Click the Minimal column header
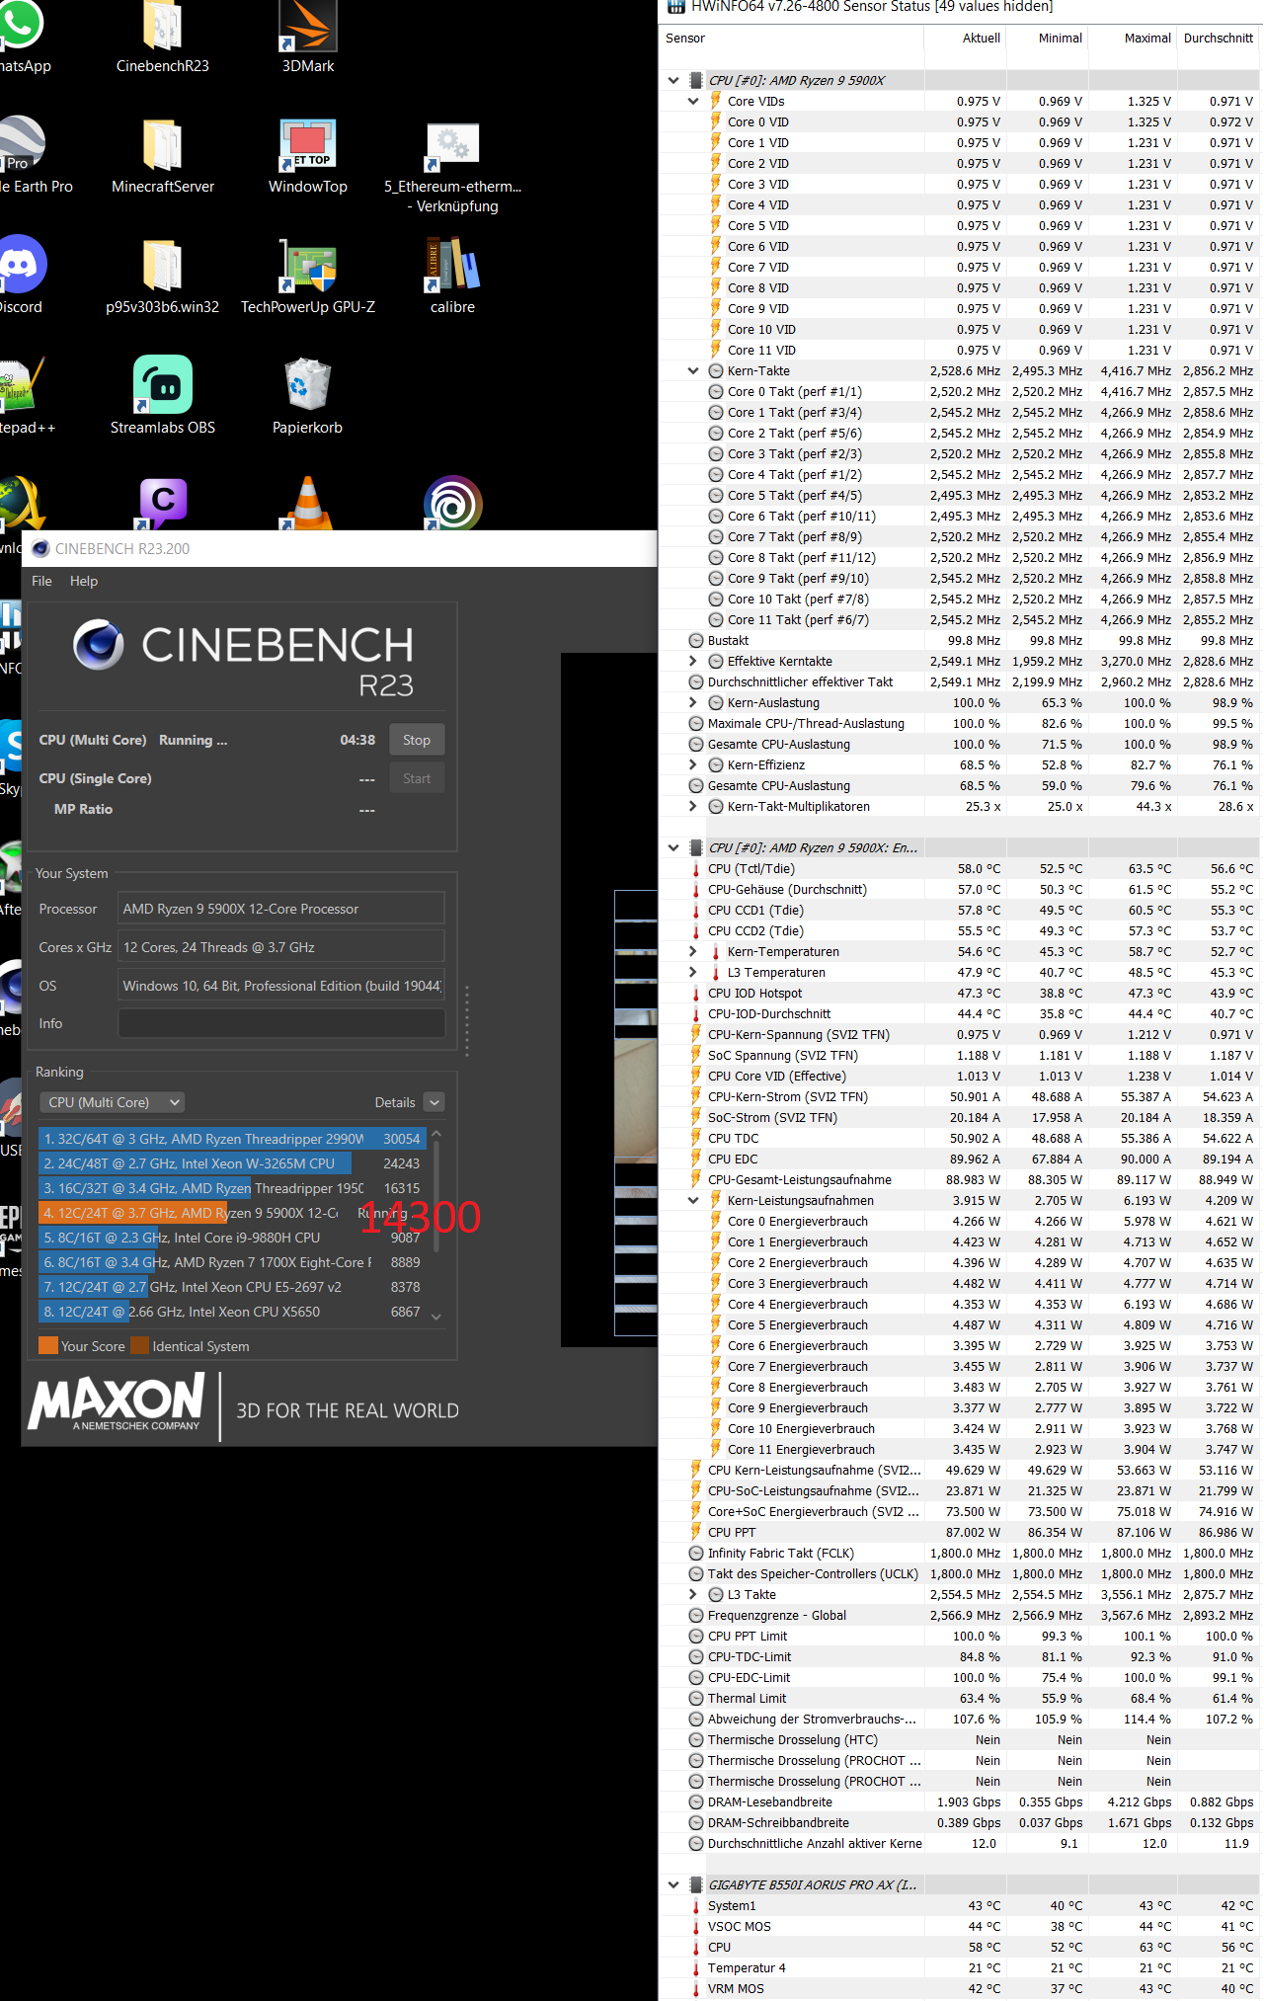Image resolution: width=1264 pixels, height=2001 pixels. (x=1048, y=39)
